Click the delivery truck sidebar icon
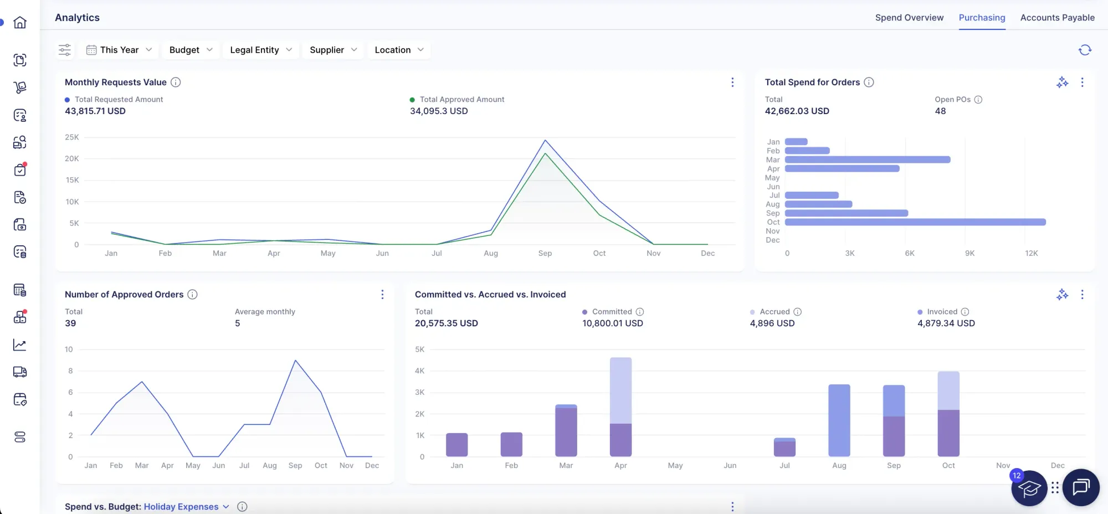The height and width of the screenshot is (514, 1108). (x=20, y=372)
